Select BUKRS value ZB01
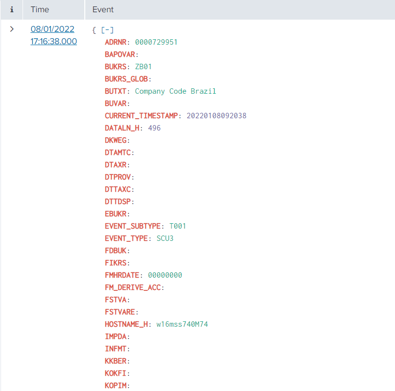Viewport: 395px width, 391px height. tap(143, 66)
